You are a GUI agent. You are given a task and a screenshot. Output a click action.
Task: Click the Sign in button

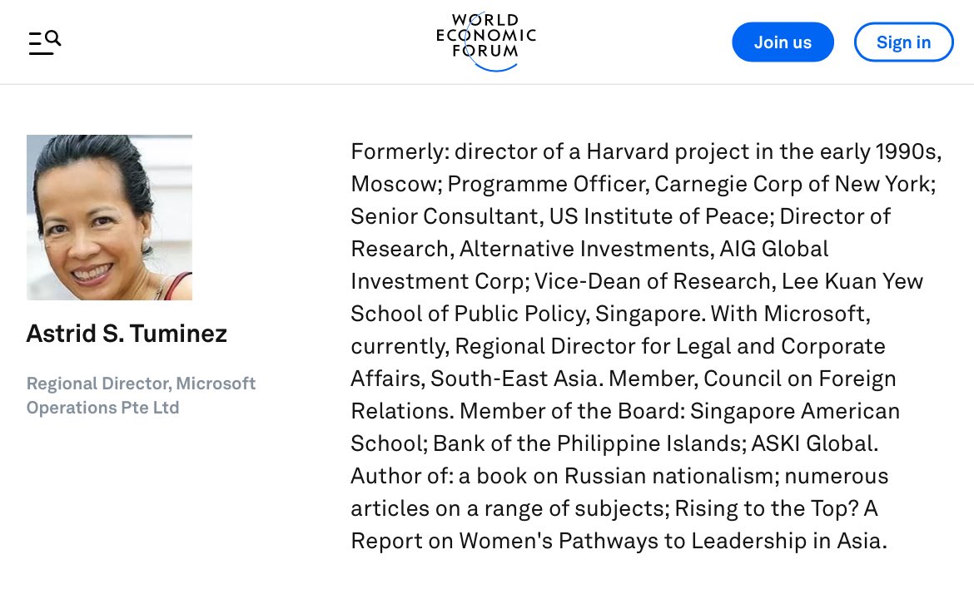(903, 42)
